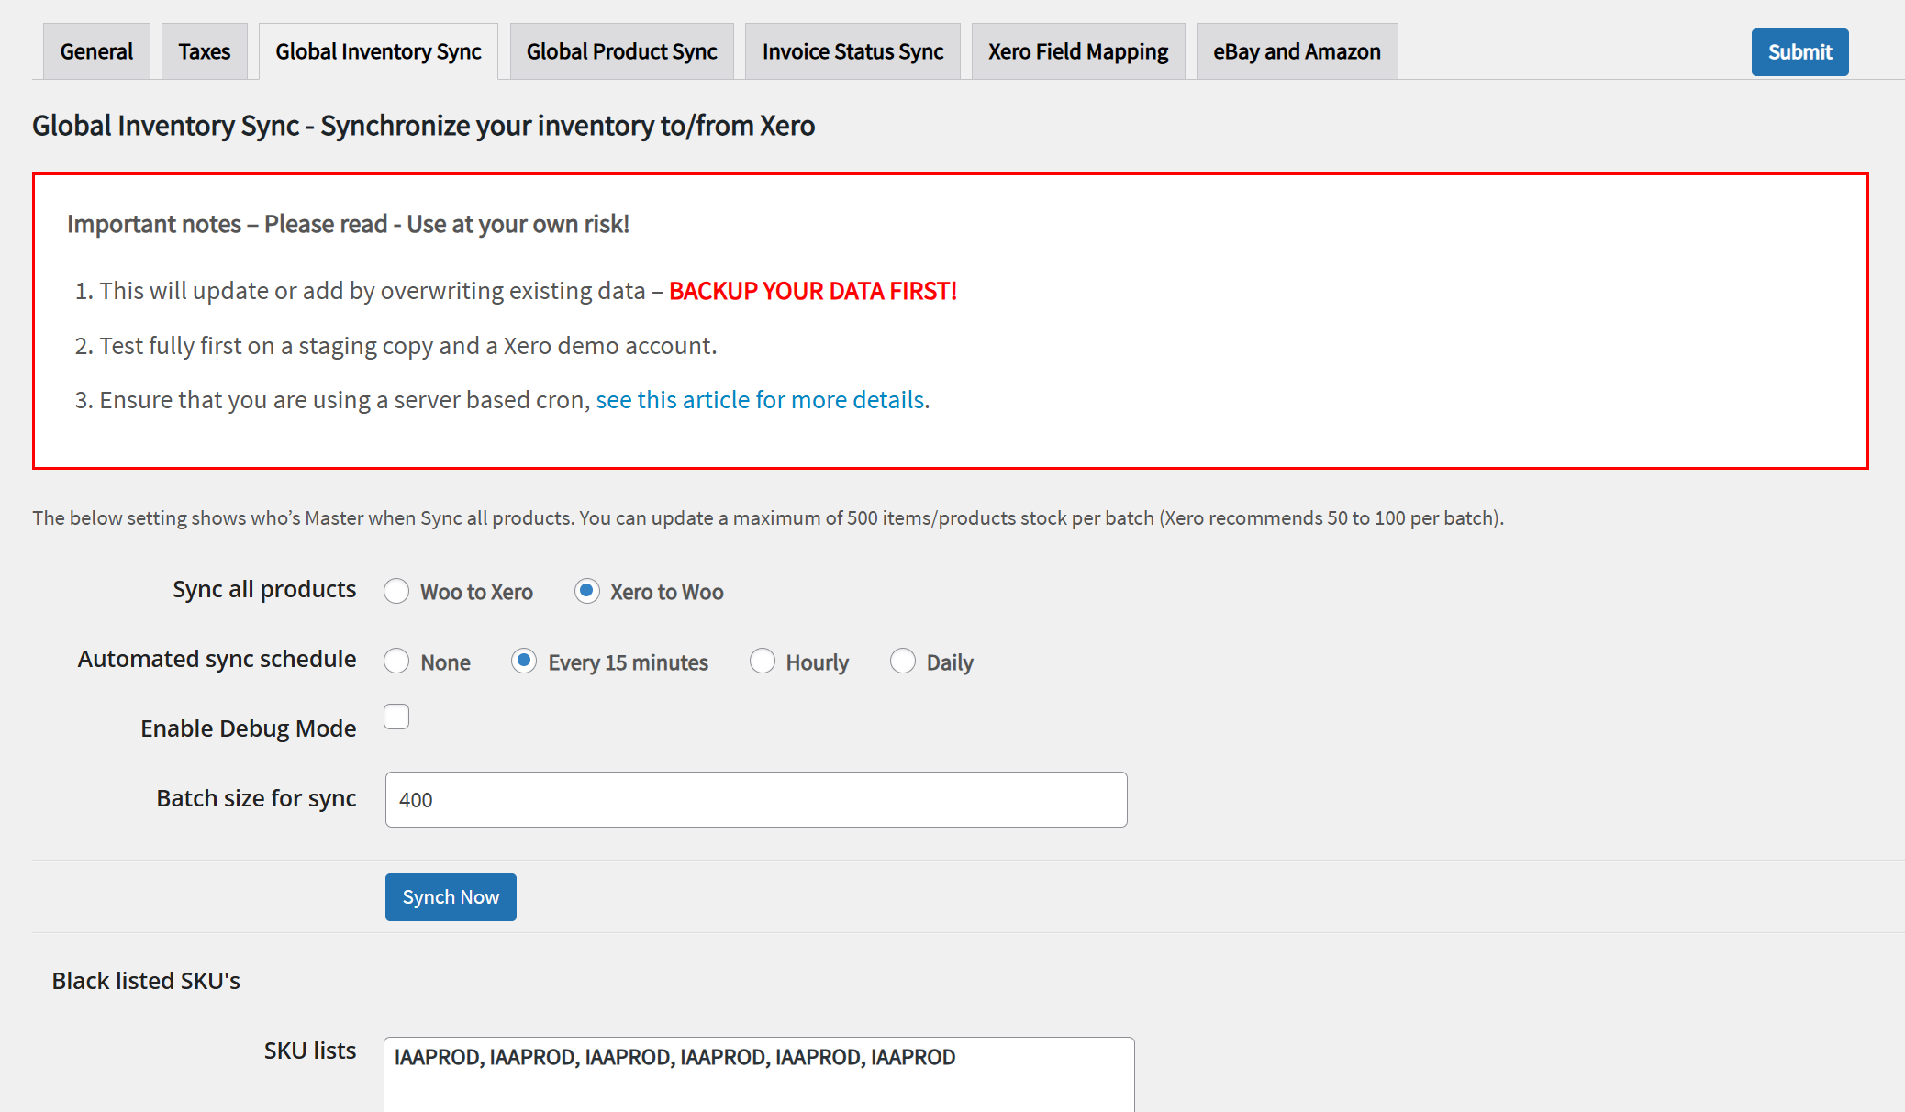Select the Global Inventory Sync tab

coord(378,51)
